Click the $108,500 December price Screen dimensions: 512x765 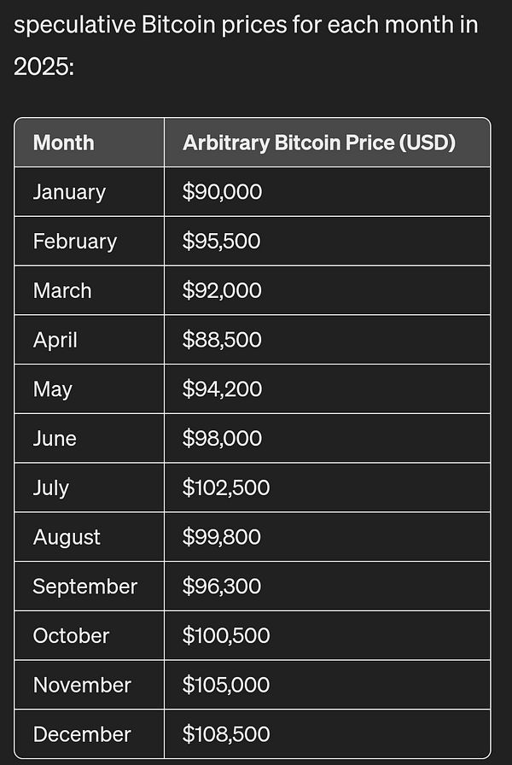click(x=226, y=734)
